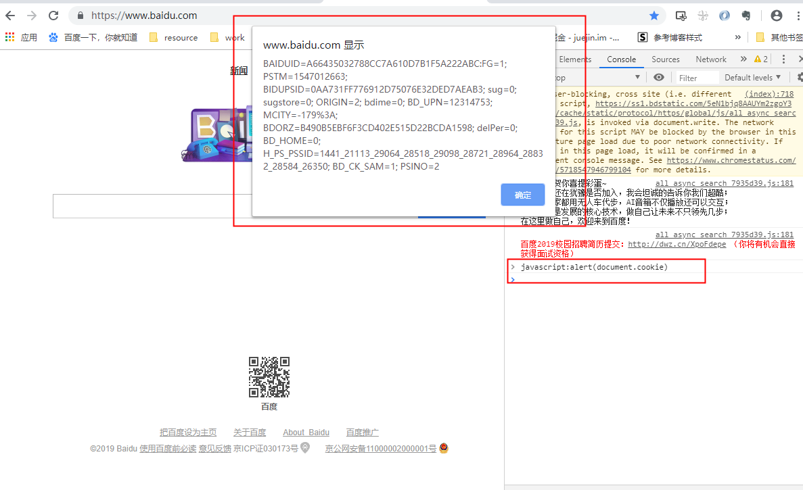The image size is (803, 490).
Task: Bookmark this page with the star icon
Action: click(x=654, y=16)
